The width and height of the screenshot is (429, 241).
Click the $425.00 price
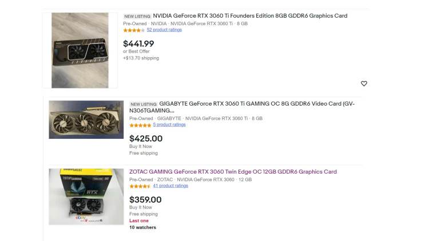(x=146, y=138)
